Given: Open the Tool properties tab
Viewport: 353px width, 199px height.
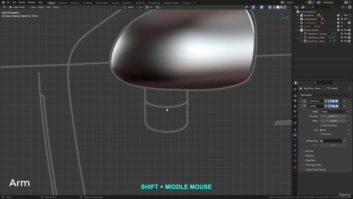Looking at the screenshot, I should tap(295, 89).
